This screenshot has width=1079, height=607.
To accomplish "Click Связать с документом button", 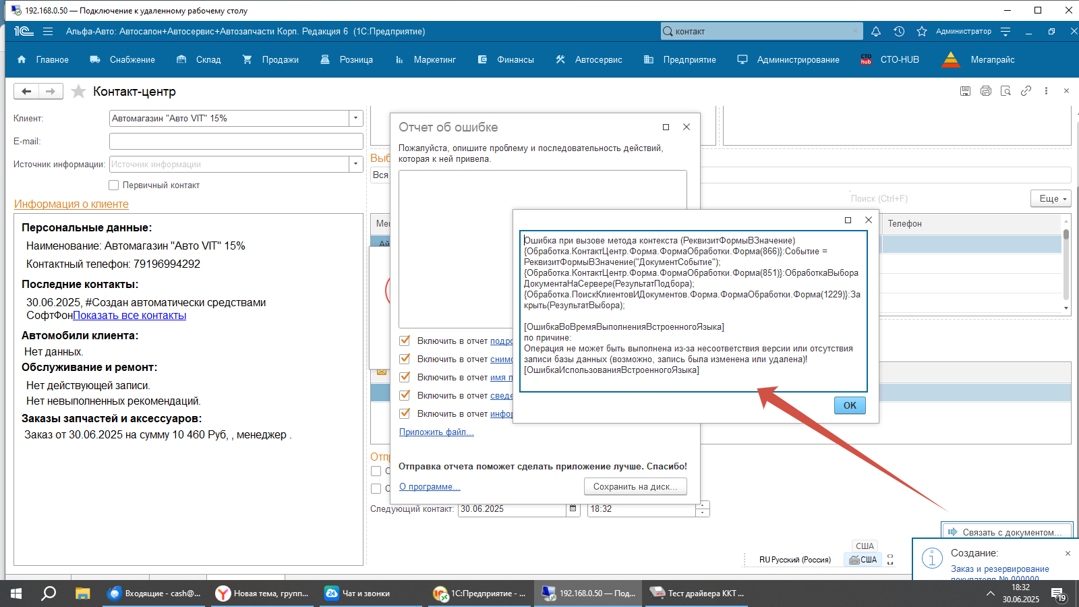I will pos(1006,532).
